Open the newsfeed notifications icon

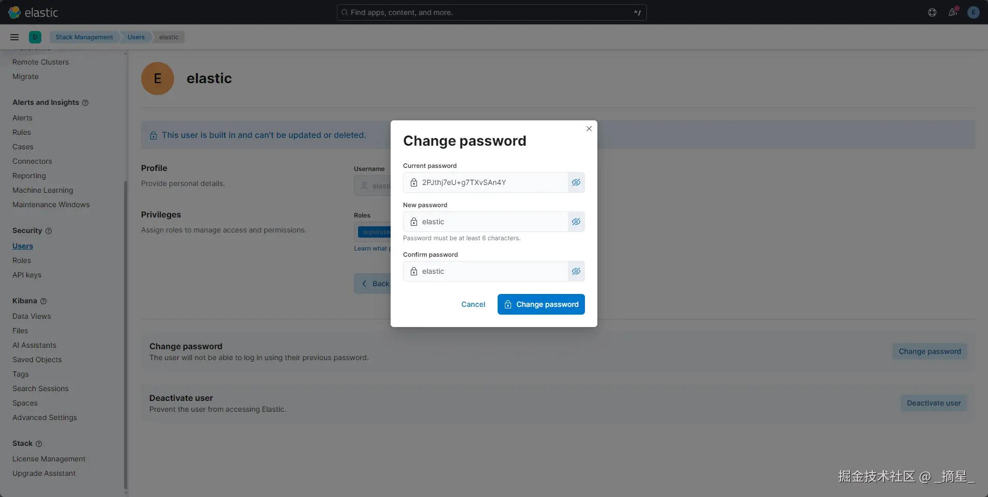click(953, 12)
